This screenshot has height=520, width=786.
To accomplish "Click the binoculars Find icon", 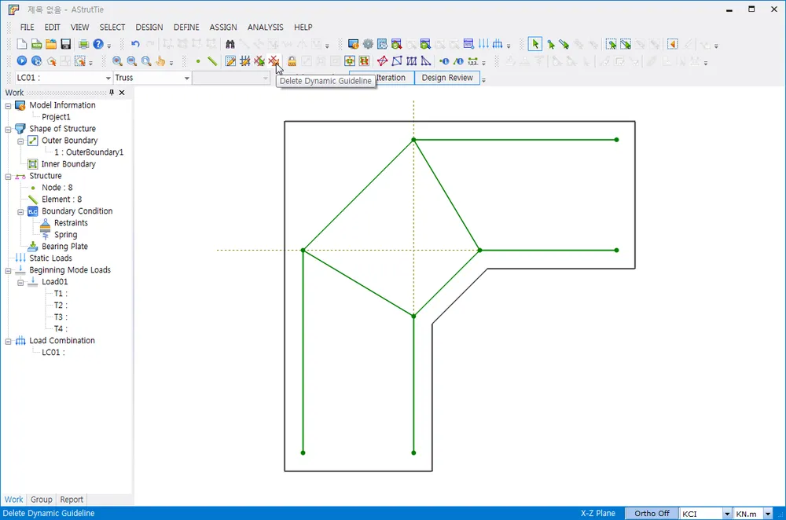I will click(230, 44).
